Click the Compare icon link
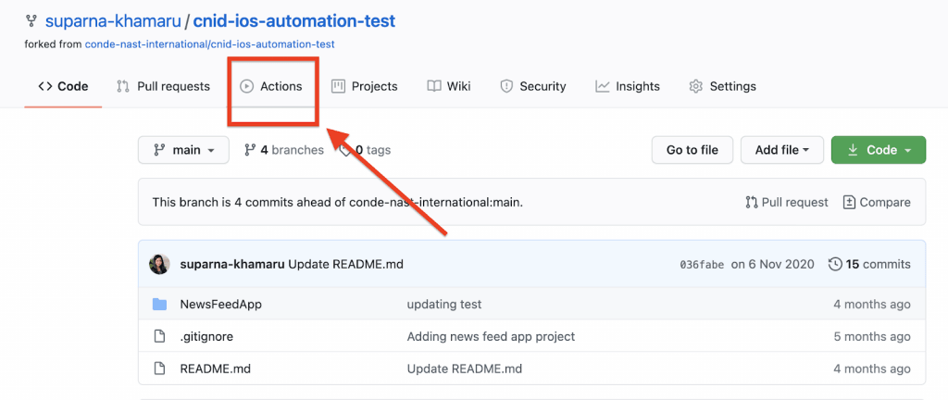This screenshot has height=400, width=948. pos(849,202)
